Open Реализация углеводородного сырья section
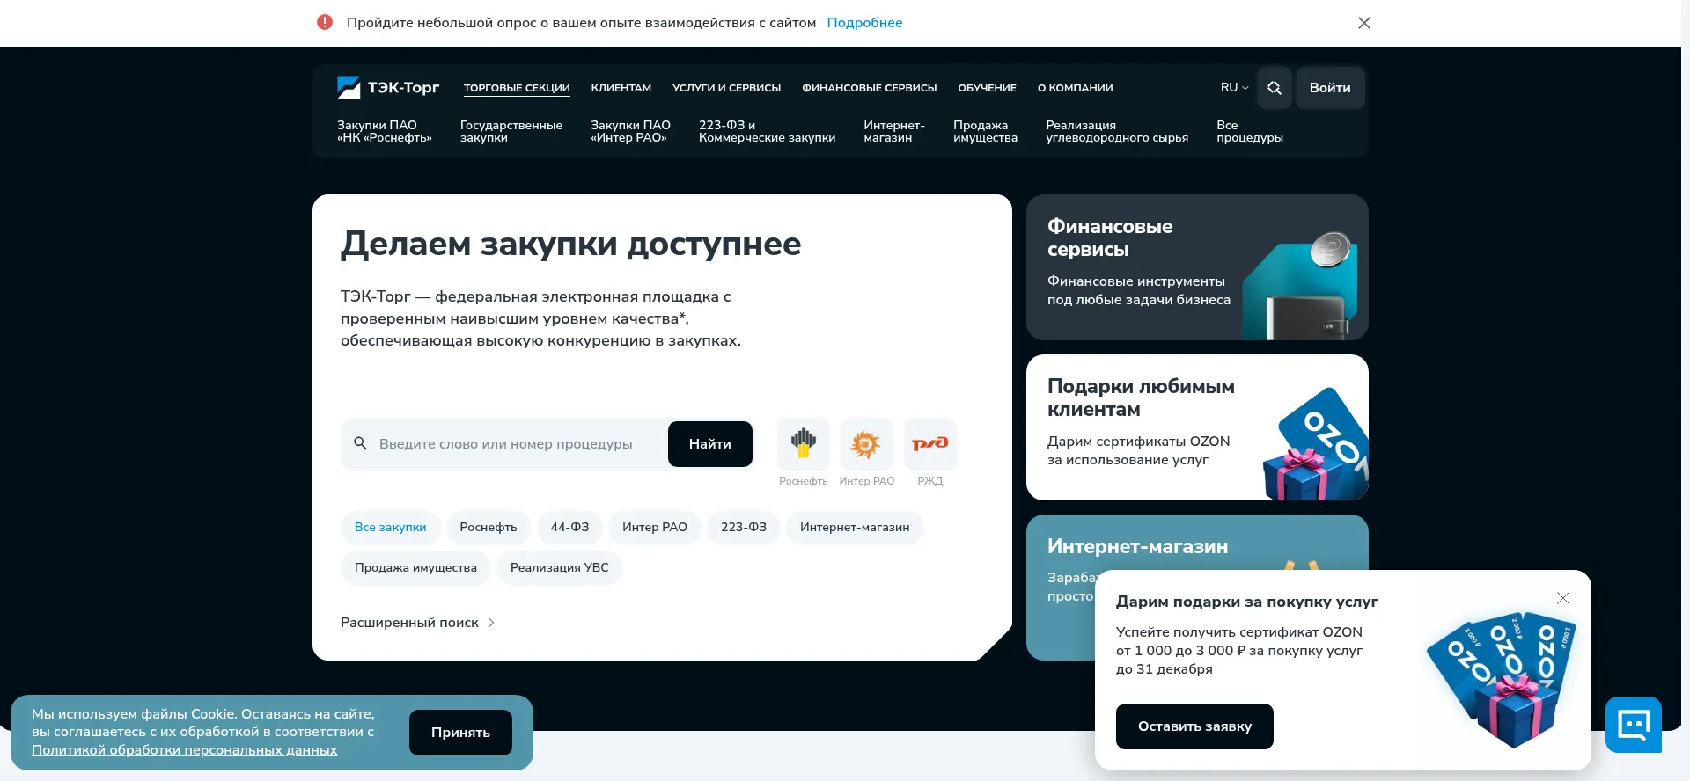 click(x=1117, y=131)
